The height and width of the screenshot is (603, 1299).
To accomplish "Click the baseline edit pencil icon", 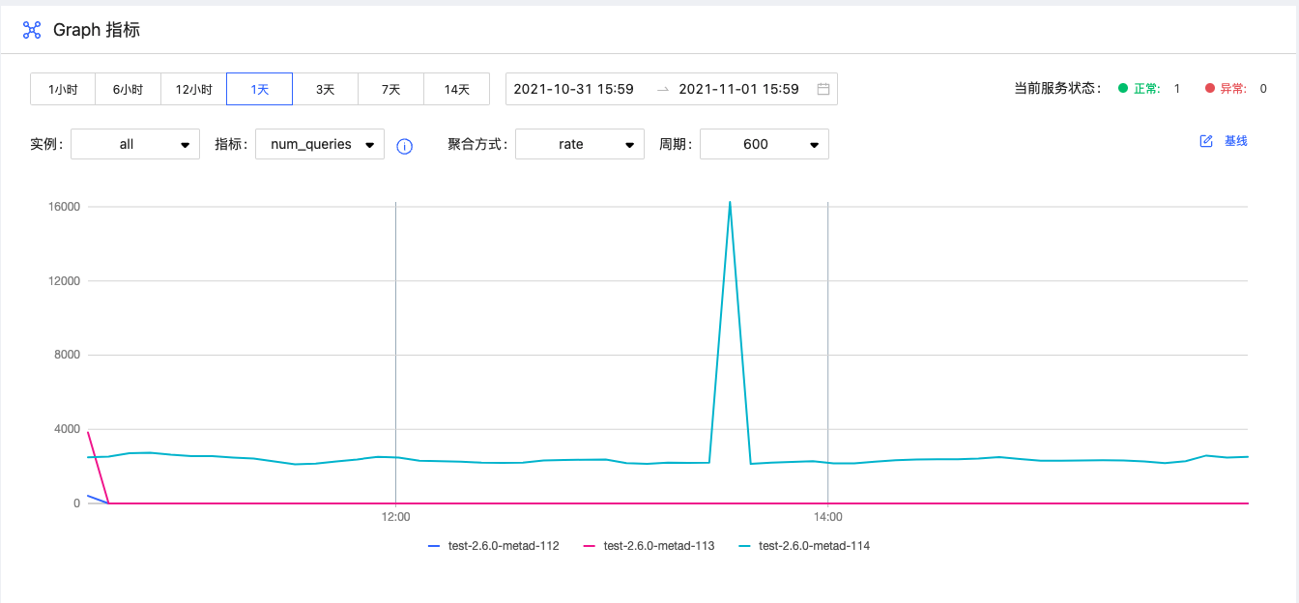I will point(1205,141).
